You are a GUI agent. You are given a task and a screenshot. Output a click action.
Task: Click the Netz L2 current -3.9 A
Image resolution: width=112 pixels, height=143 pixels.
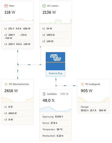pyautogui.click(x=23, y=35)
